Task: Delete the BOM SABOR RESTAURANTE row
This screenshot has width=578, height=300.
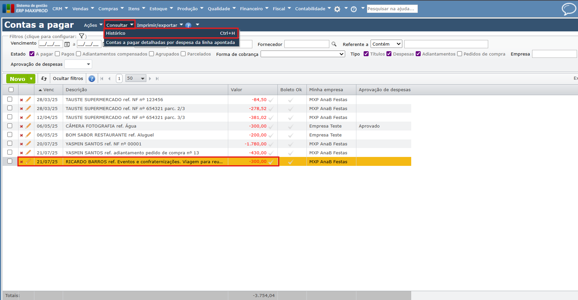Action: pyautogui.click(x=21, y=135)
